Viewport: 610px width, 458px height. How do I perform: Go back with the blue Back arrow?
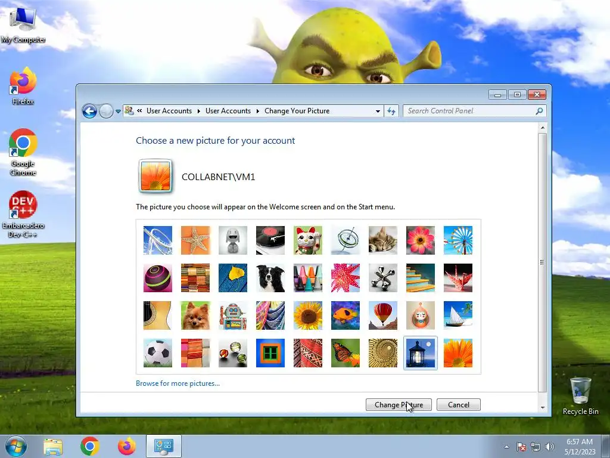click(x=89, y=111)
